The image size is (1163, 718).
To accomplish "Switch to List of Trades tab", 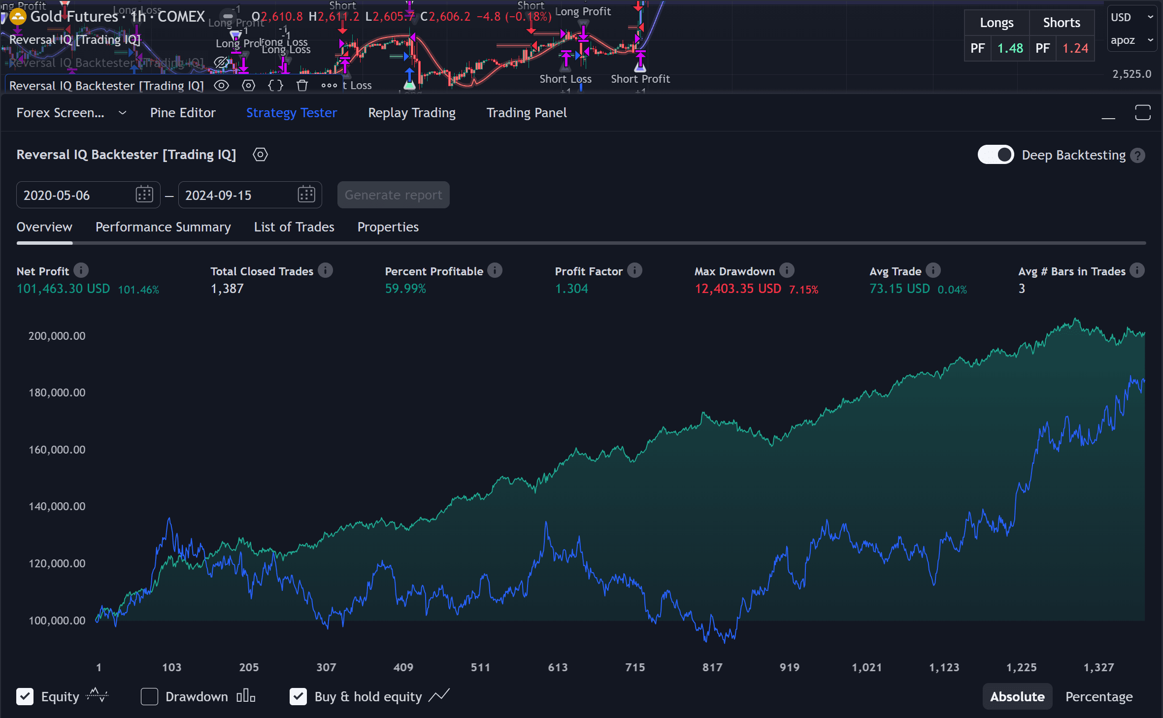I will point(294,227).
